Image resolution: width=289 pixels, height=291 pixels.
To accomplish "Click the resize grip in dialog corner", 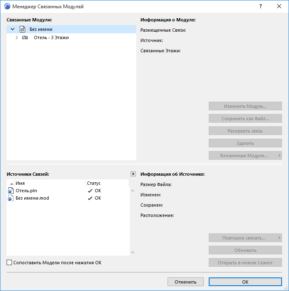I will (286, 288).
